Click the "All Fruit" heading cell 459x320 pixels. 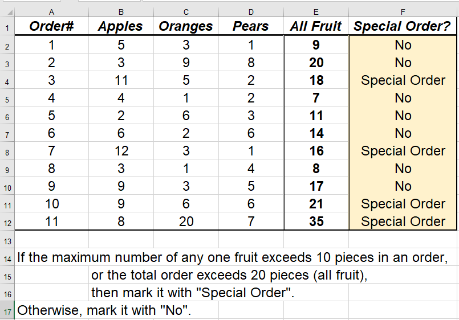coord(316,26)
